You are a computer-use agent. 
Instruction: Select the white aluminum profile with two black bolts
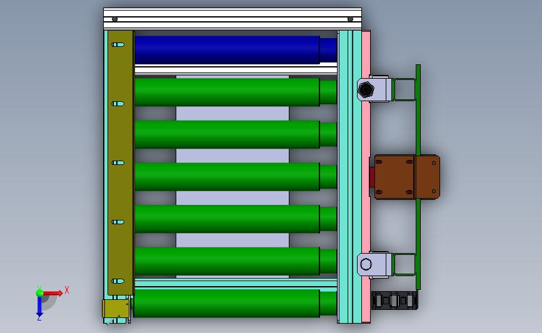pos(233,19)
